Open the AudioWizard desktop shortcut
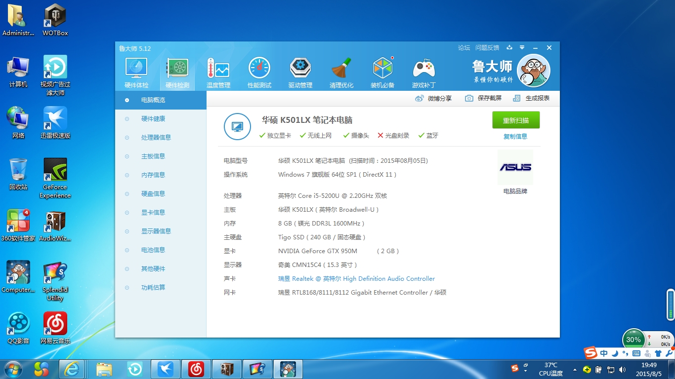Image resolution: width=675 pixels, height=379 pixels. (x=55, y=226)
